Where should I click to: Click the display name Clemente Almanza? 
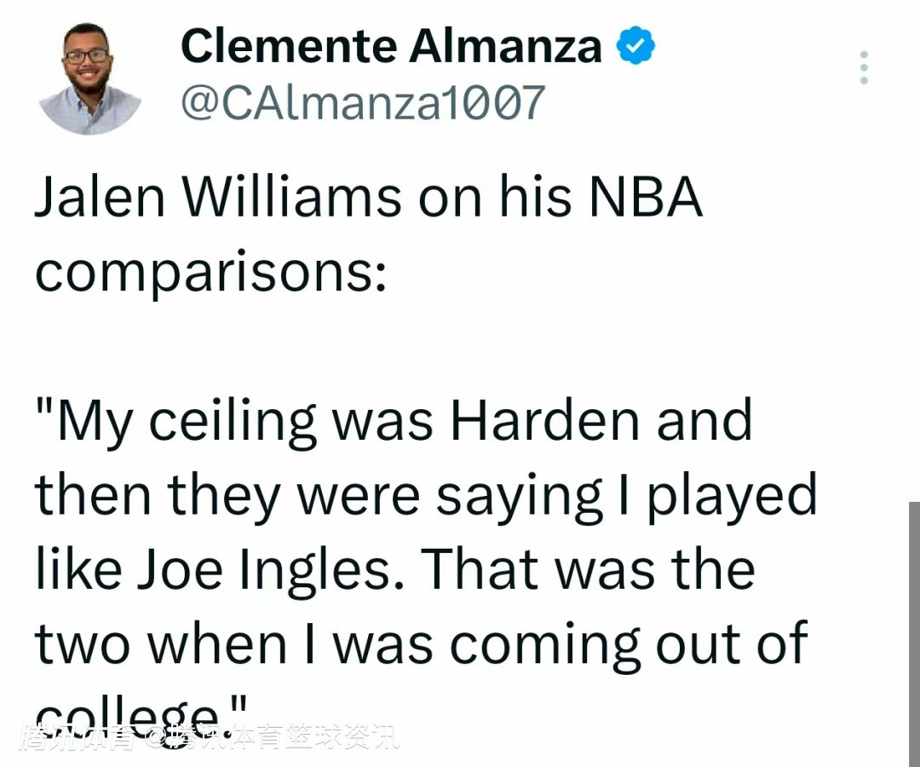click(391, 46)
